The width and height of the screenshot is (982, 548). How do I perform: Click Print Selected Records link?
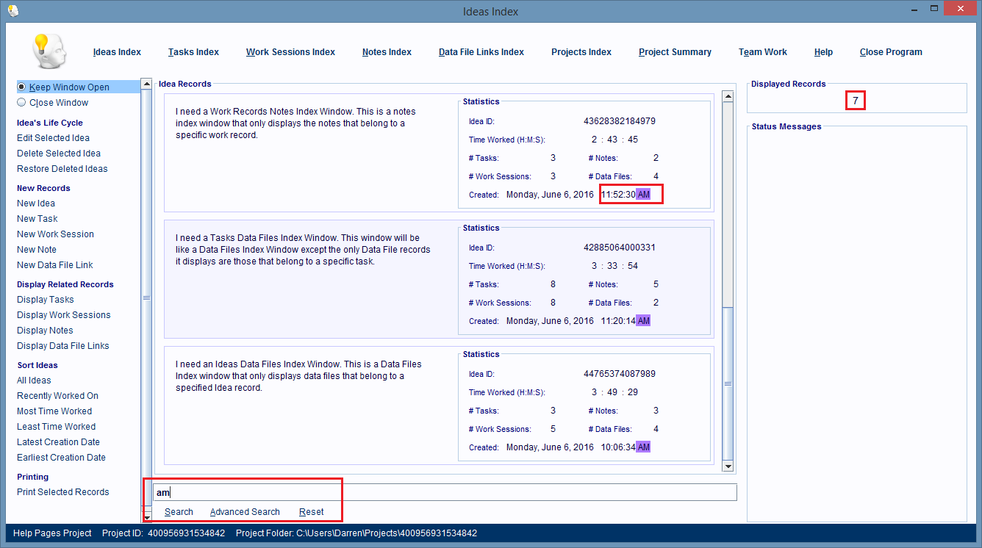[63, 492]
